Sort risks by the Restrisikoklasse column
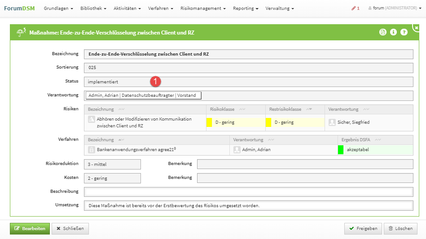 (x=308, y=109)
